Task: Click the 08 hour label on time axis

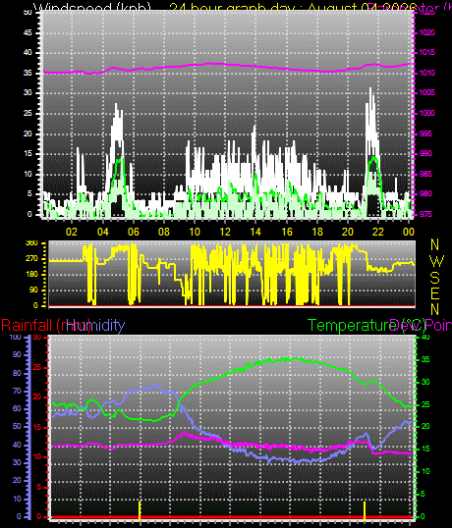Action: click(164, 232)
